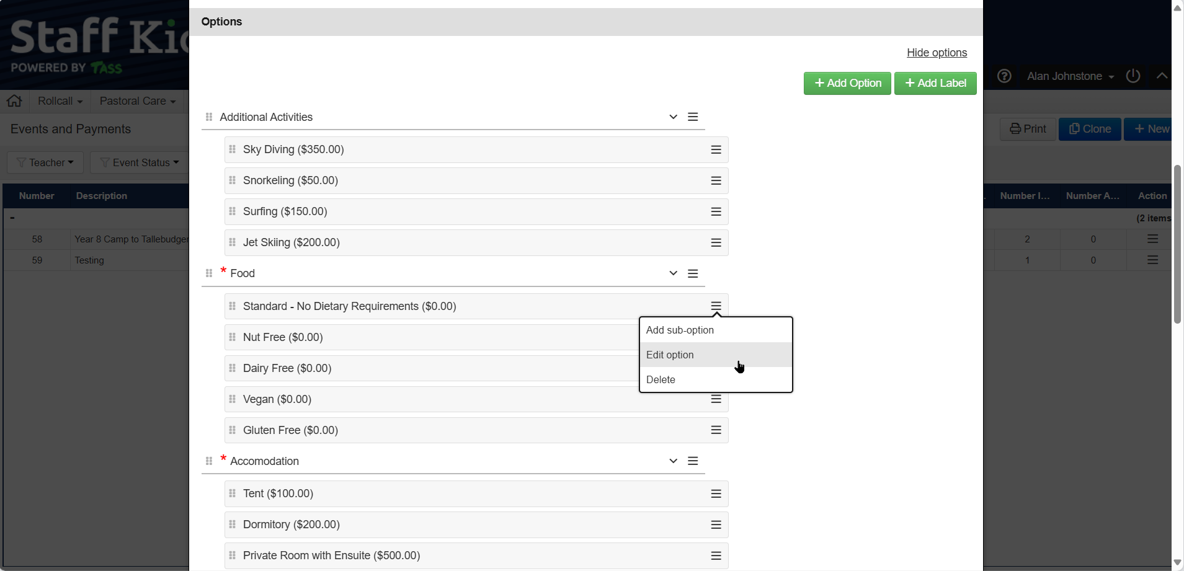Select Edit option from context menu

click(670, 355)
